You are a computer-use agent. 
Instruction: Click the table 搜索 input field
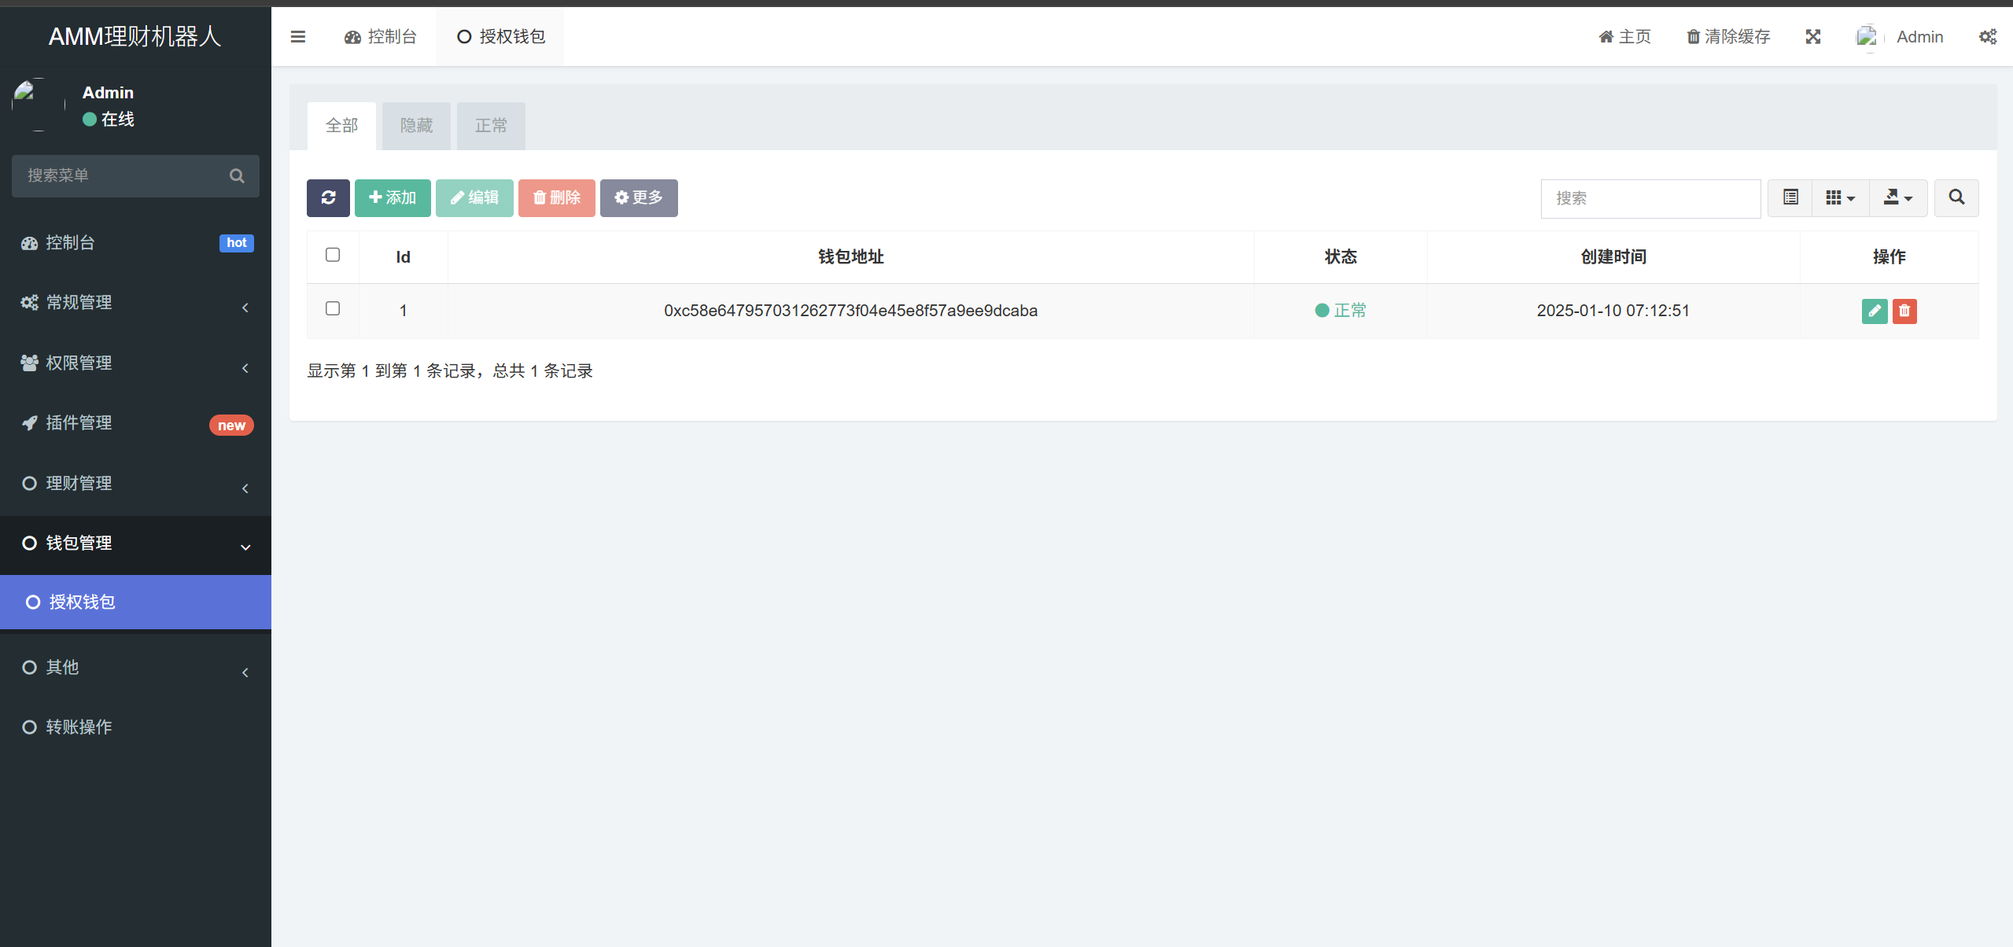pyautogui.click(x=1650, y=198)
